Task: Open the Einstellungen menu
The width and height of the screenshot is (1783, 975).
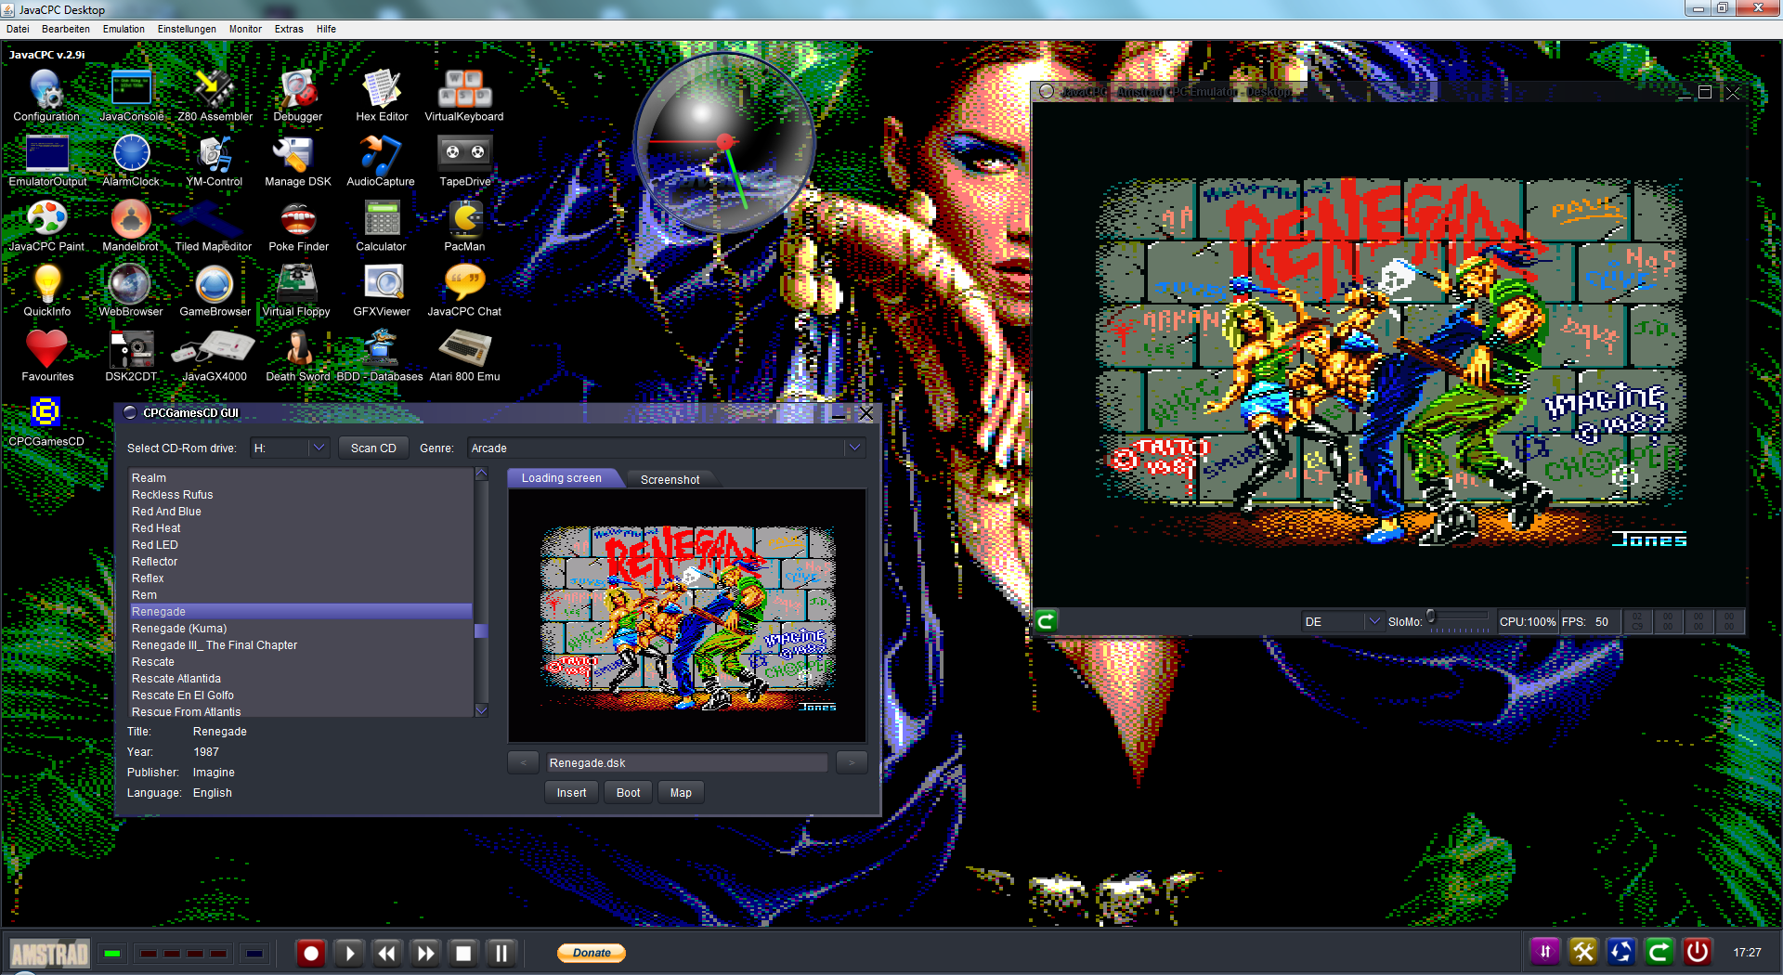Action: tap(187, 29)
